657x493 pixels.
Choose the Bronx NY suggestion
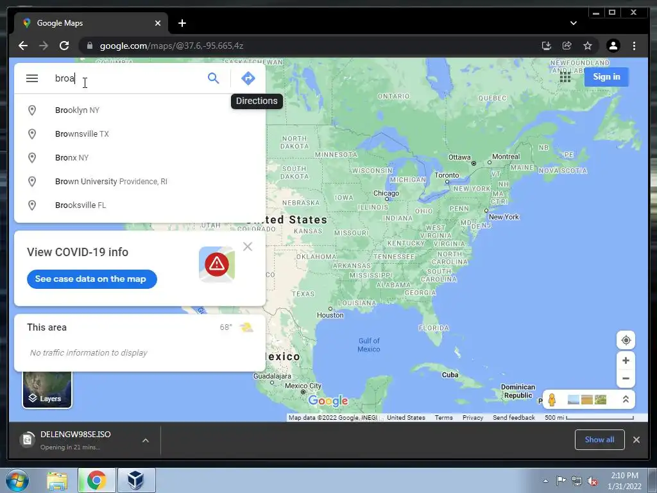point(140,158)
